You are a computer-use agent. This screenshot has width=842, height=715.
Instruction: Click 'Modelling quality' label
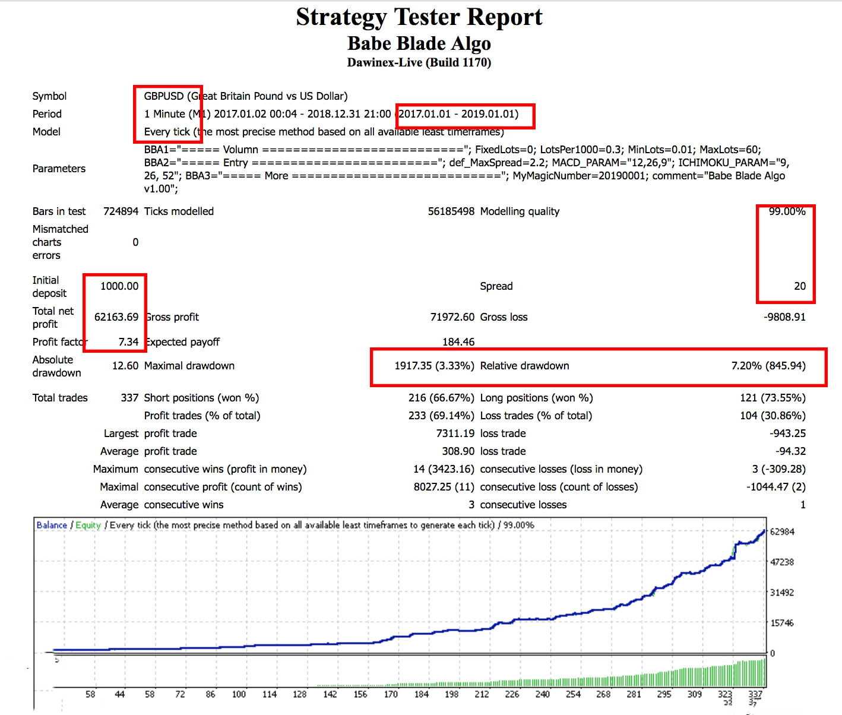point(520,211)
